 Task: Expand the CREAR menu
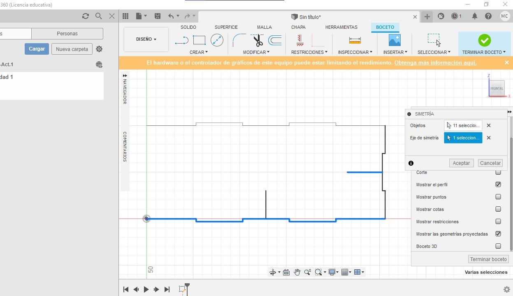tap(199, 52)
